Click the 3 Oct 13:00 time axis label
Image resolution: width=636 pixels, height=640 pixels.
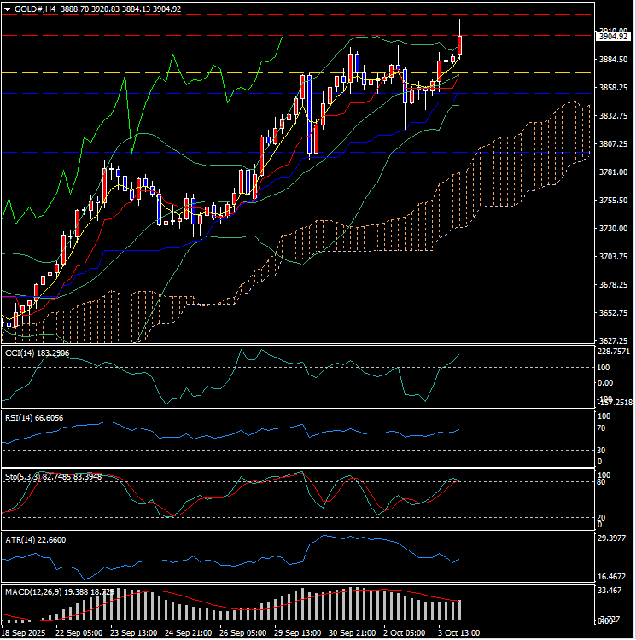(458, 633)
